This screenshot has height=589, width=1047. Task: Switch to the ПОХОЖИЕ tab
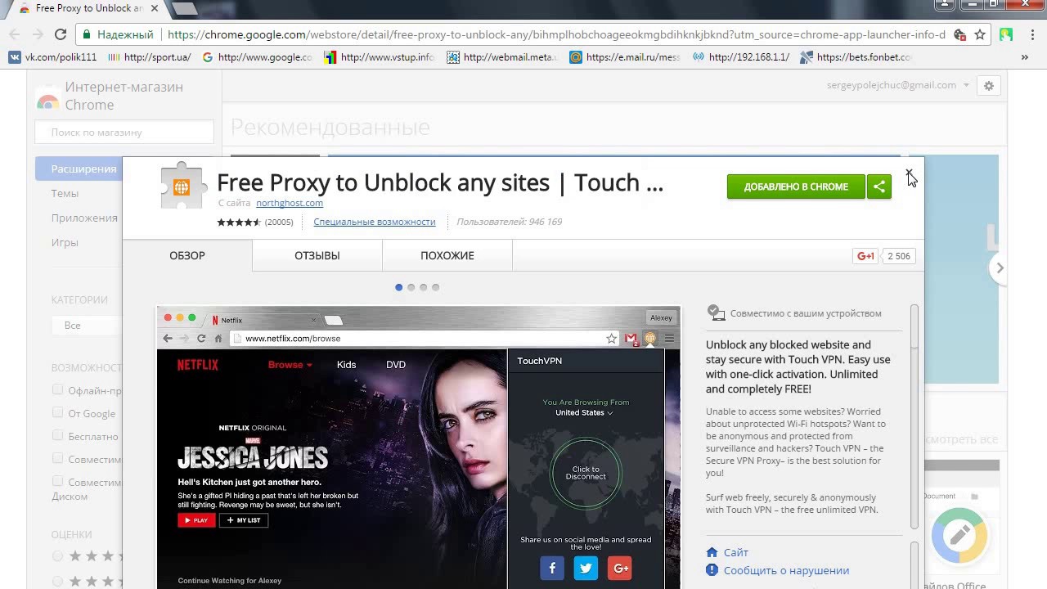pyautogui.click(x=447, y=255)
